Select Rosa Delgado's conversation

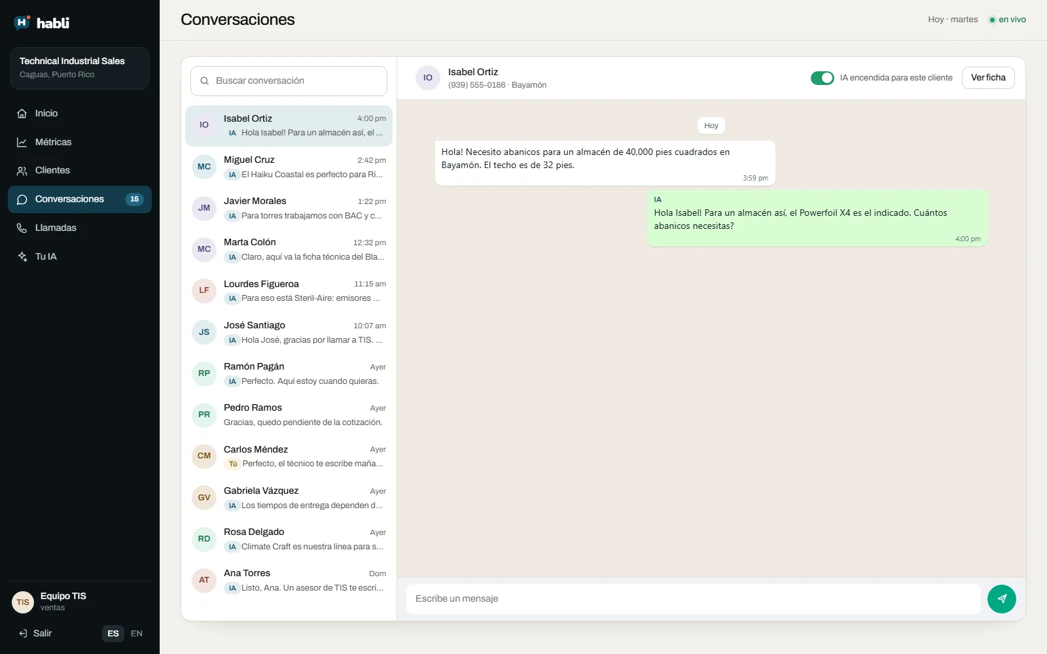289,539
